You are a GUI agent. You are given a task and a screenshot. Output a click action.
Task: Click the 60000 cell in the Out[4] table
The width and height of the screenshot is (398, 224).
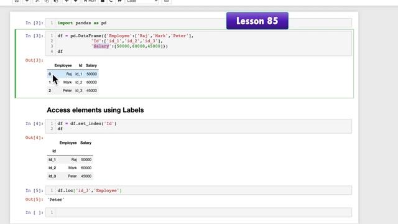[86, 168]
